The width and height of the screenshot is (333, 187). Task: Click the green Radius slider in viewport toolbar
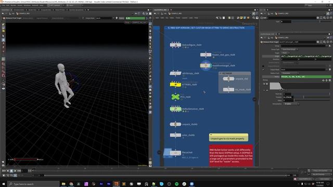pos(135,18)
